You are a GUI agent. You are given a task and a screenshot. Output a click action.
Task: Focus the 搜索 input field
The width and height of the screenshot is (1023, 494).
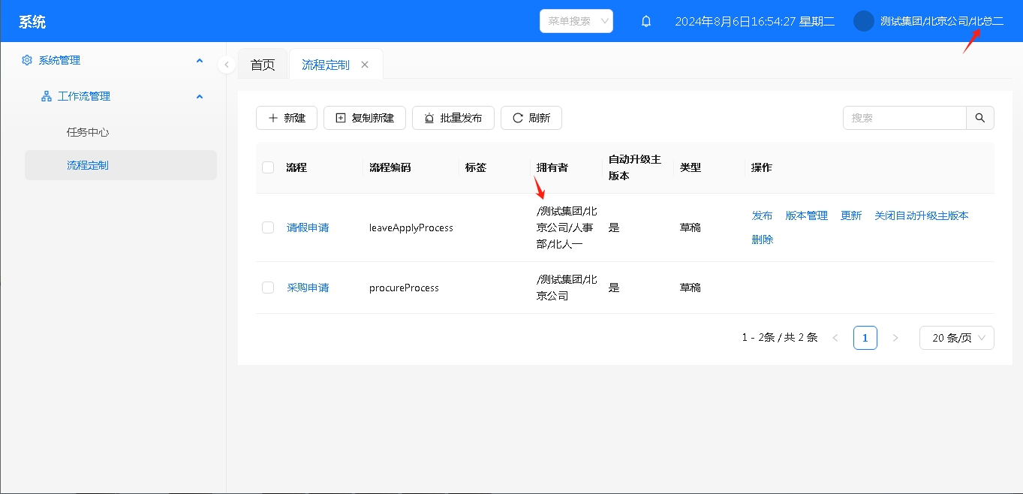(904, 118)
